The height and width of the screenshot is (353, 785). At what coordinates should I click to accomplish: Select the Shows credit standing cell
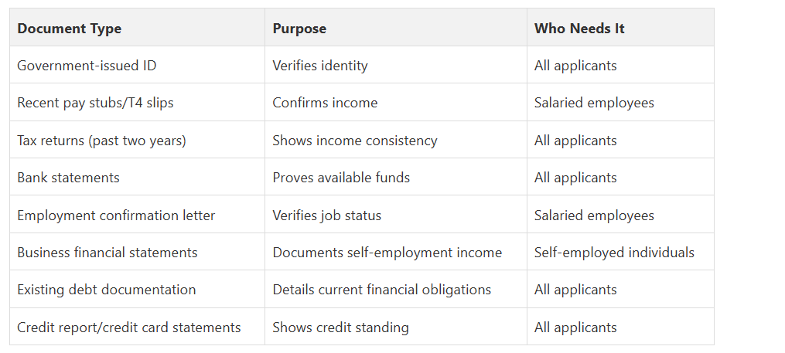click(340, 328)
